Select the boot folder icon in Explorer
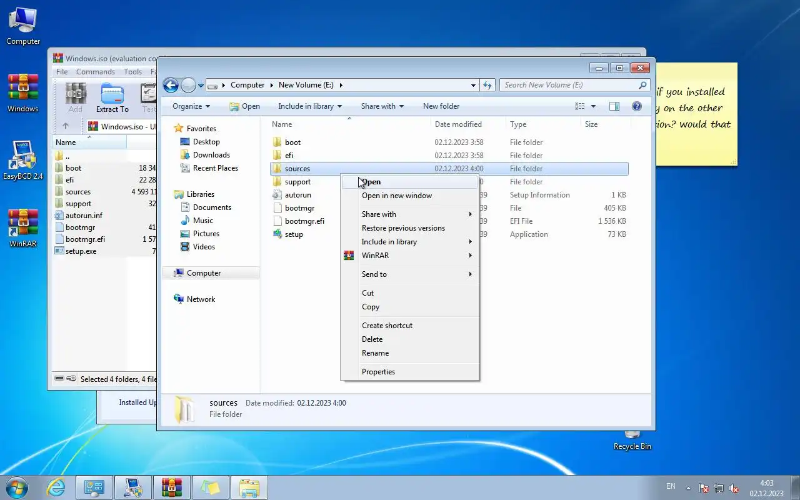The width and height of the screenshot is (800, 500). 277,142
